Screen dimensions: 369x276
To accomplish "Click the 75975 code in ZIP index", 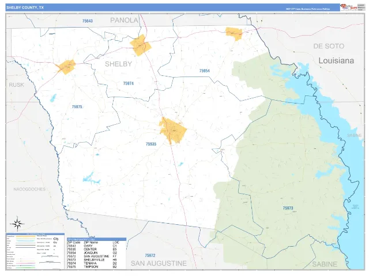I will [71, 267].
